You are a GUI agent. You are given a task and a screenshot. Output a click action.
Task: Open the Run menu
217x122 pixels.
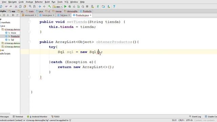click(54, 2)
